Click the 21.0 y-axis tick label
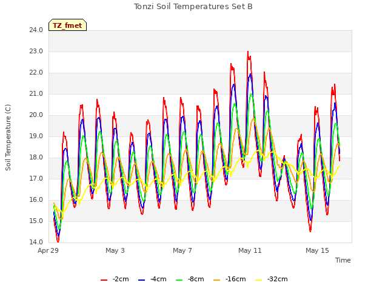The height and width of the screenshot is (291, 388). tap(36, 94)
